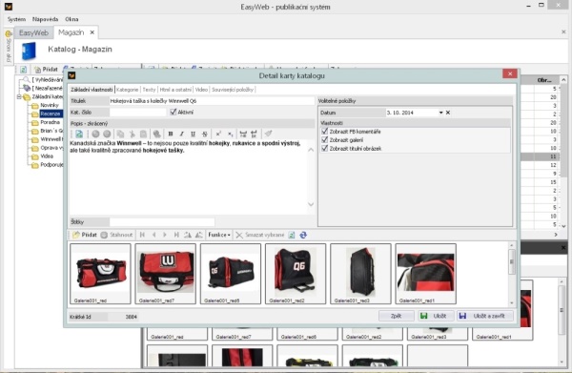Select the Galerie001_red2 thumbnail in dialog
Image resolution: width=572 pixels, height=373 pixels.
296,274
